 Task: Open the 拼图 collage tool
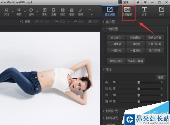[63, 12]
